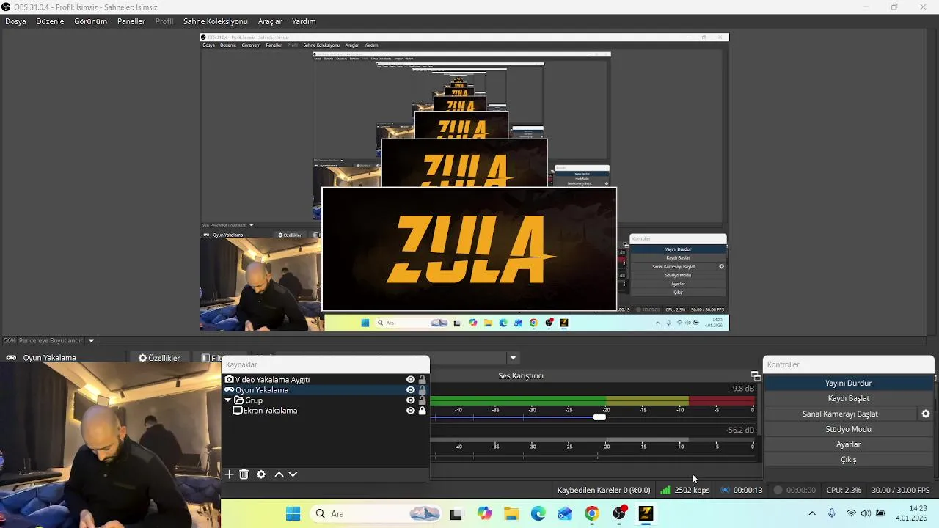
Task: Collapse the Grup folder in sources
Action: (228, 400)
